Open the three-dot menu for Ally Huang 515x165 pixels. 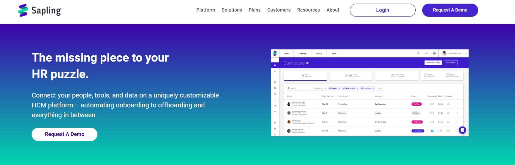(457, 122)
